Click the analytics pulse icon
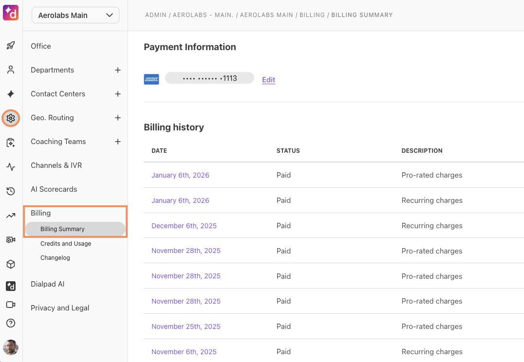524x362 pixels. pos(11,167)
